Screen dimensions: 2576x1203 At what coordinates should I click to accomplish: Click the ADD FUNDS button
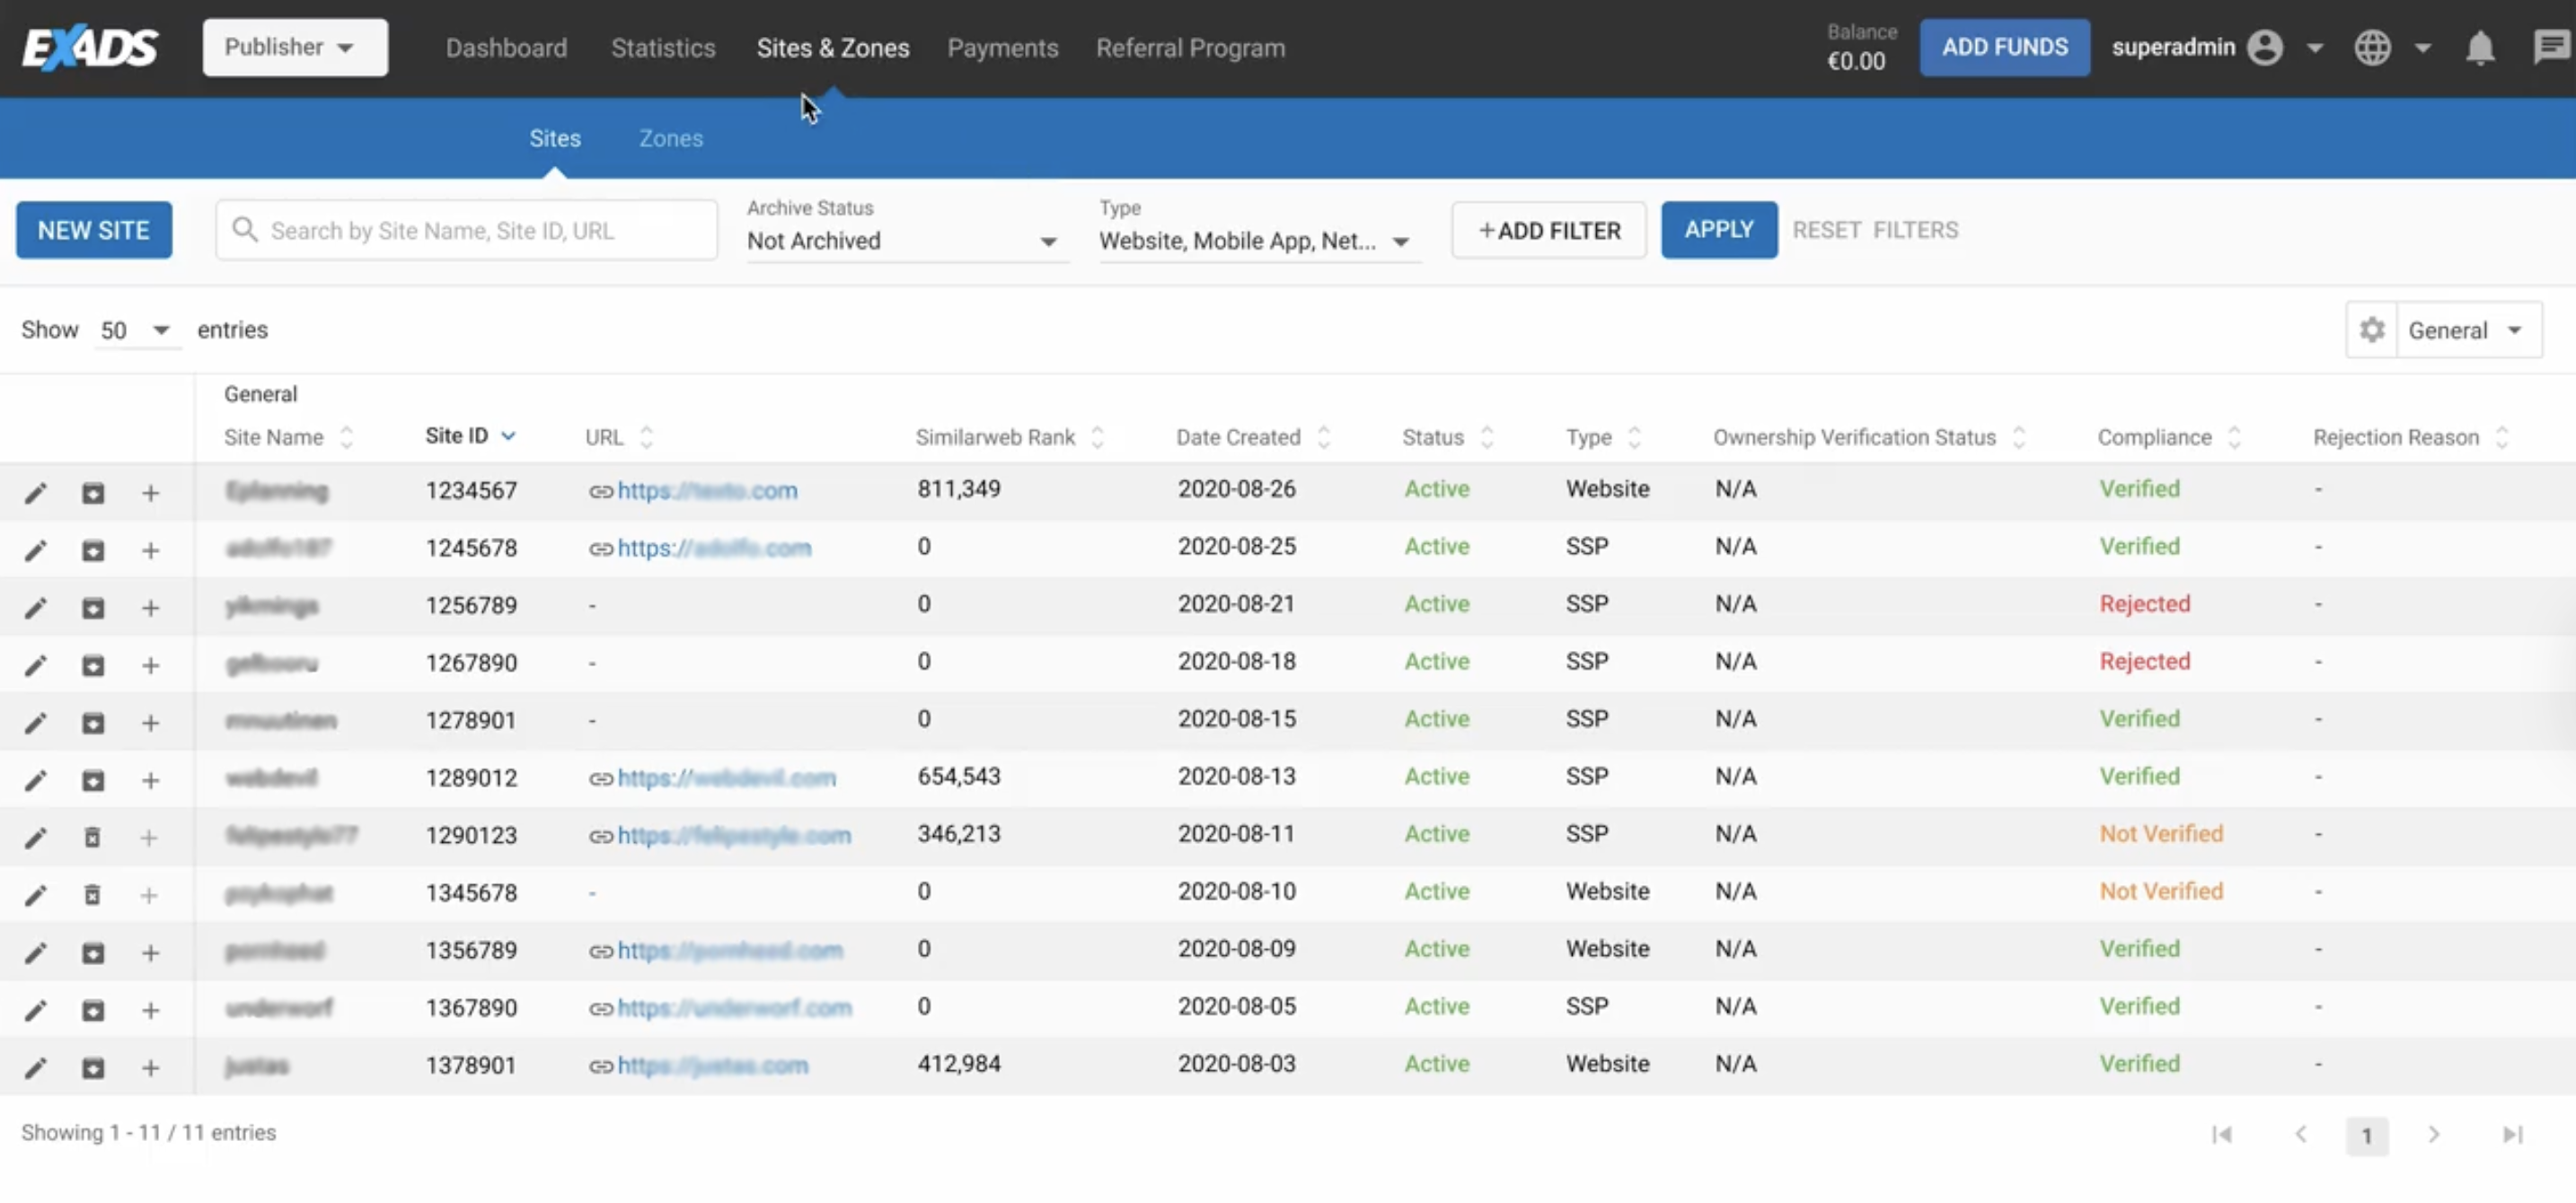point(2004,47)
